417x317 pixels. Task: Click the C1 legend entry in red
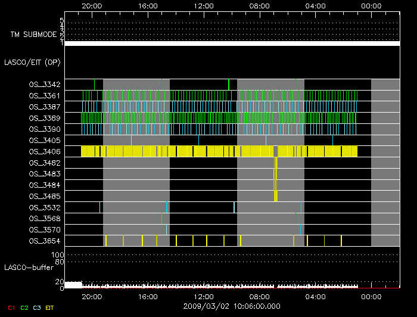pos(11,307)
